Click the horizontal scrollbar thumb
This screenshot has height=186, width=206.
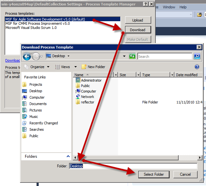click(x=128, y=157)
